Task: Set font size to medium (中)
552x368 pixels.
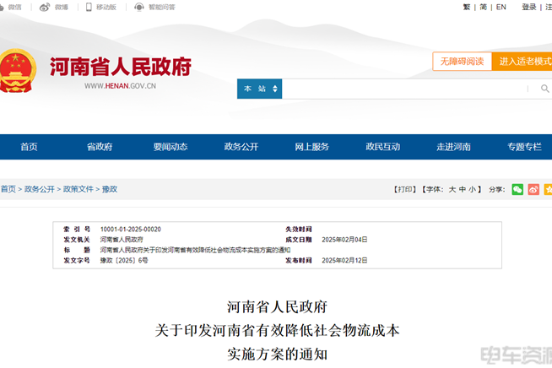Action: 463,189
